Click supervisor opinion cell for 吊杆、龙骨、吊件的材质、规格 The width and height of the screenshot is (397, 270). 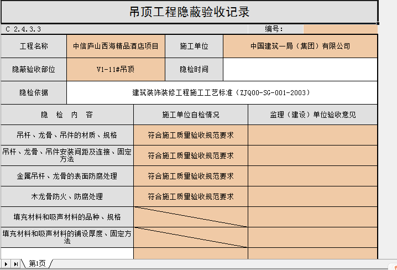(x=312, y=134)
